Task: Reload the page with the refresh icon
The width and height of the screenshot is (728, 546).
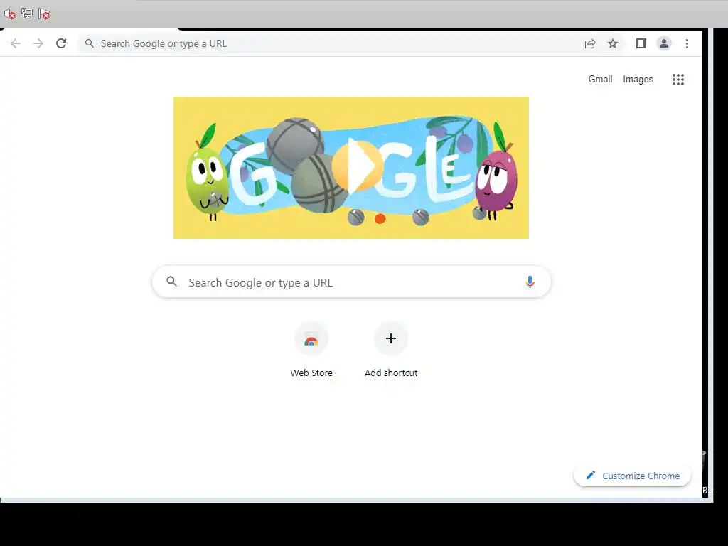Action: point(61,43)
